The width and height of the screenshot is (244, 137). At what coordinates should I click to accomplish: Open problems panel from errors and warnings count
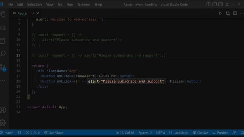tap(33, 133)
